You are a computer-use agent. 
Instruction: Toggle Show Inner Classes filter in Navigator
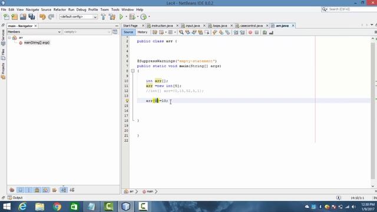(45, 190)
